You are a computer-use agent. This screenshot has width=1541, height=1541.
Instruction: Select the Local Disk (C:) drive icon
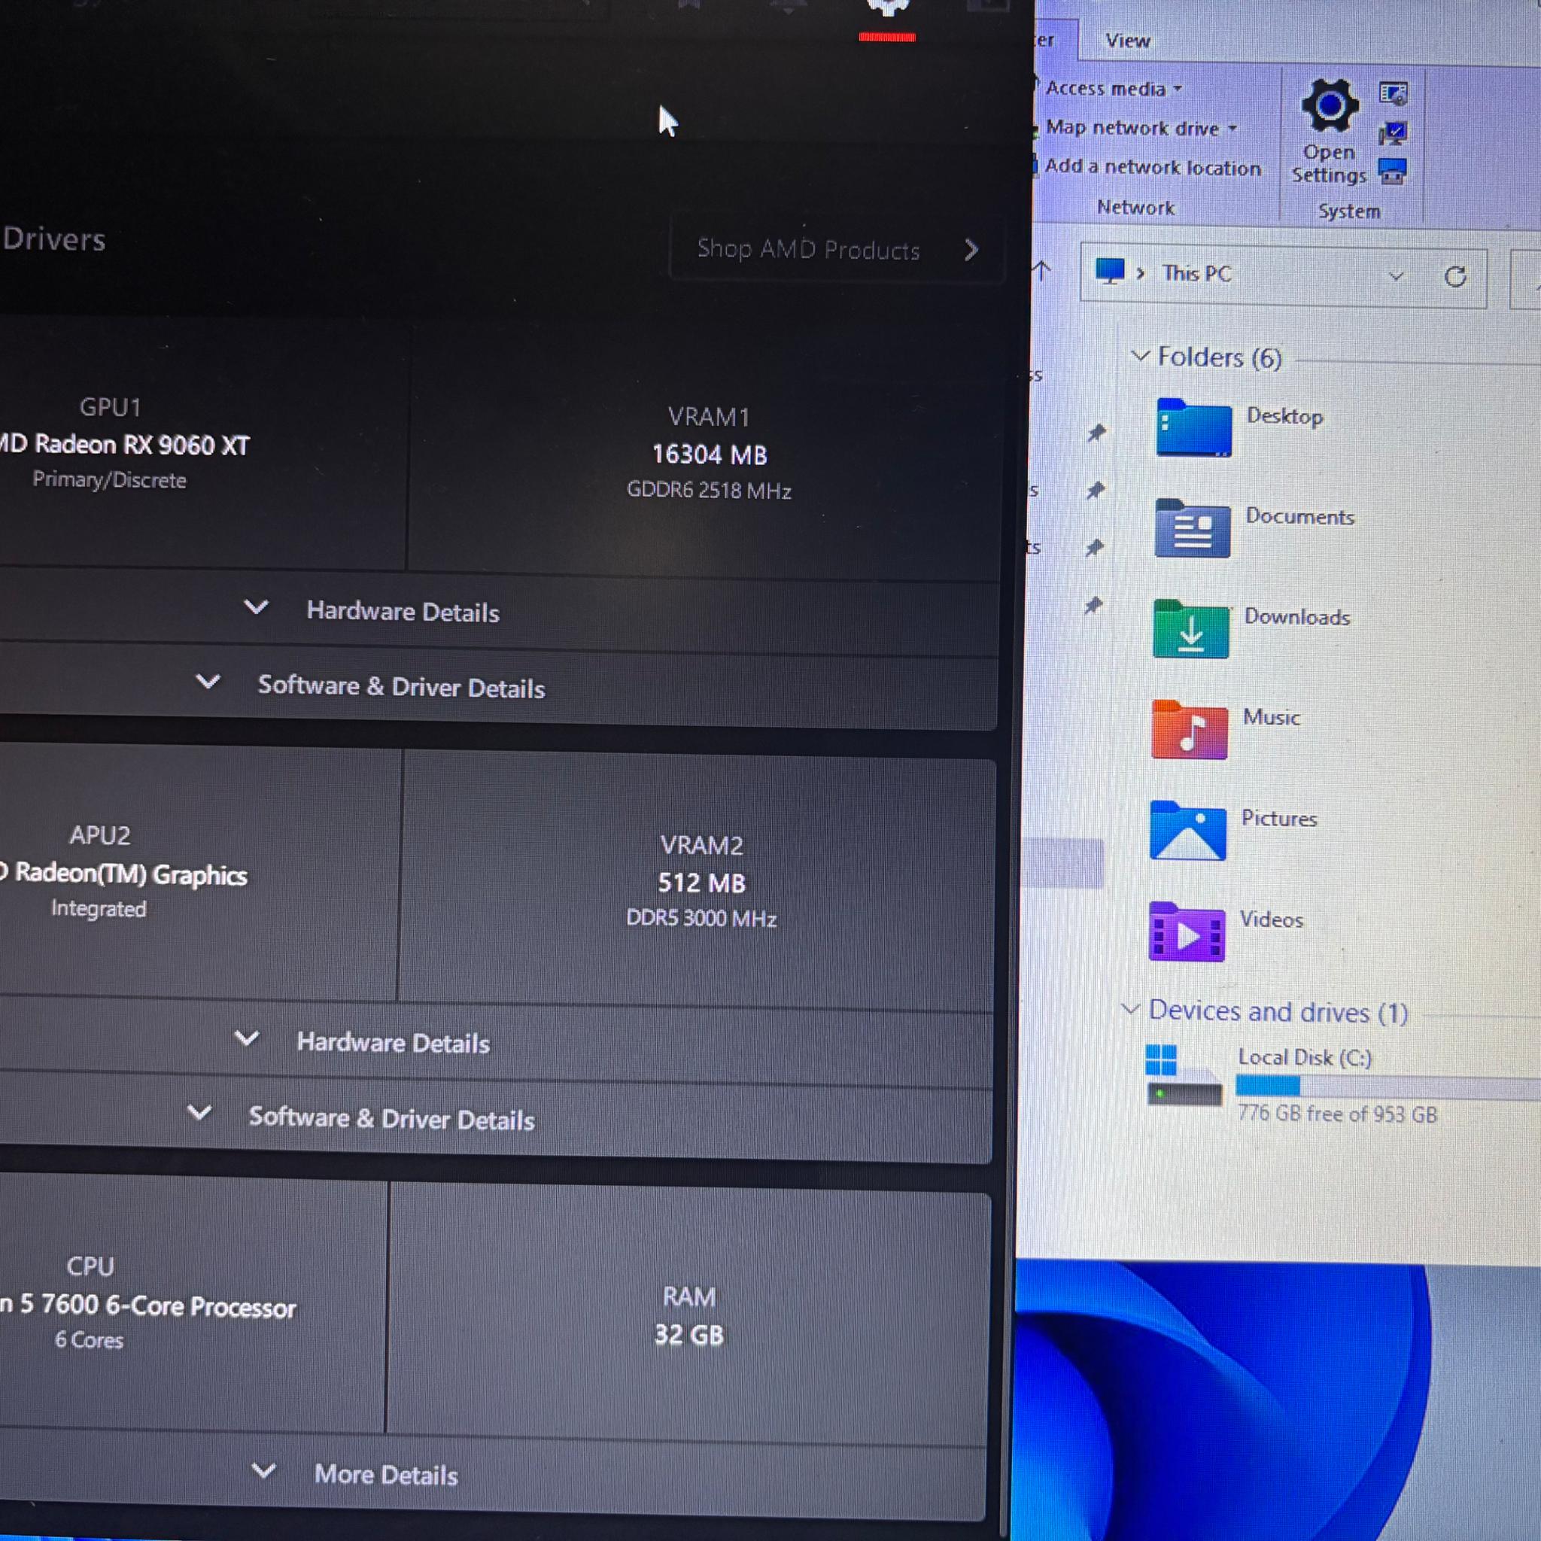point(1184,1074)
